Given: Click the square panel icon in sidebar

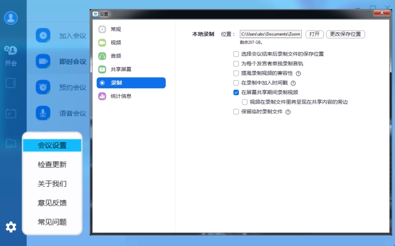Looking at the screenshot, I should 11,83.
